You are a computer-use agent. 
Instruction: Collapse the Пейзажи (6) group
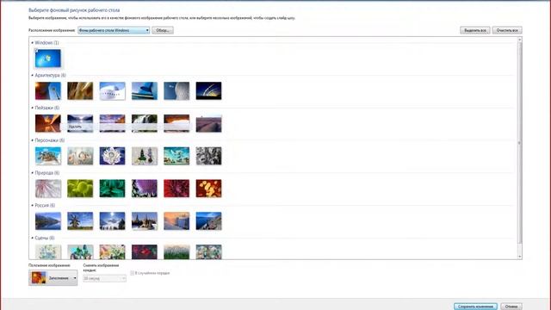(33, 108)
